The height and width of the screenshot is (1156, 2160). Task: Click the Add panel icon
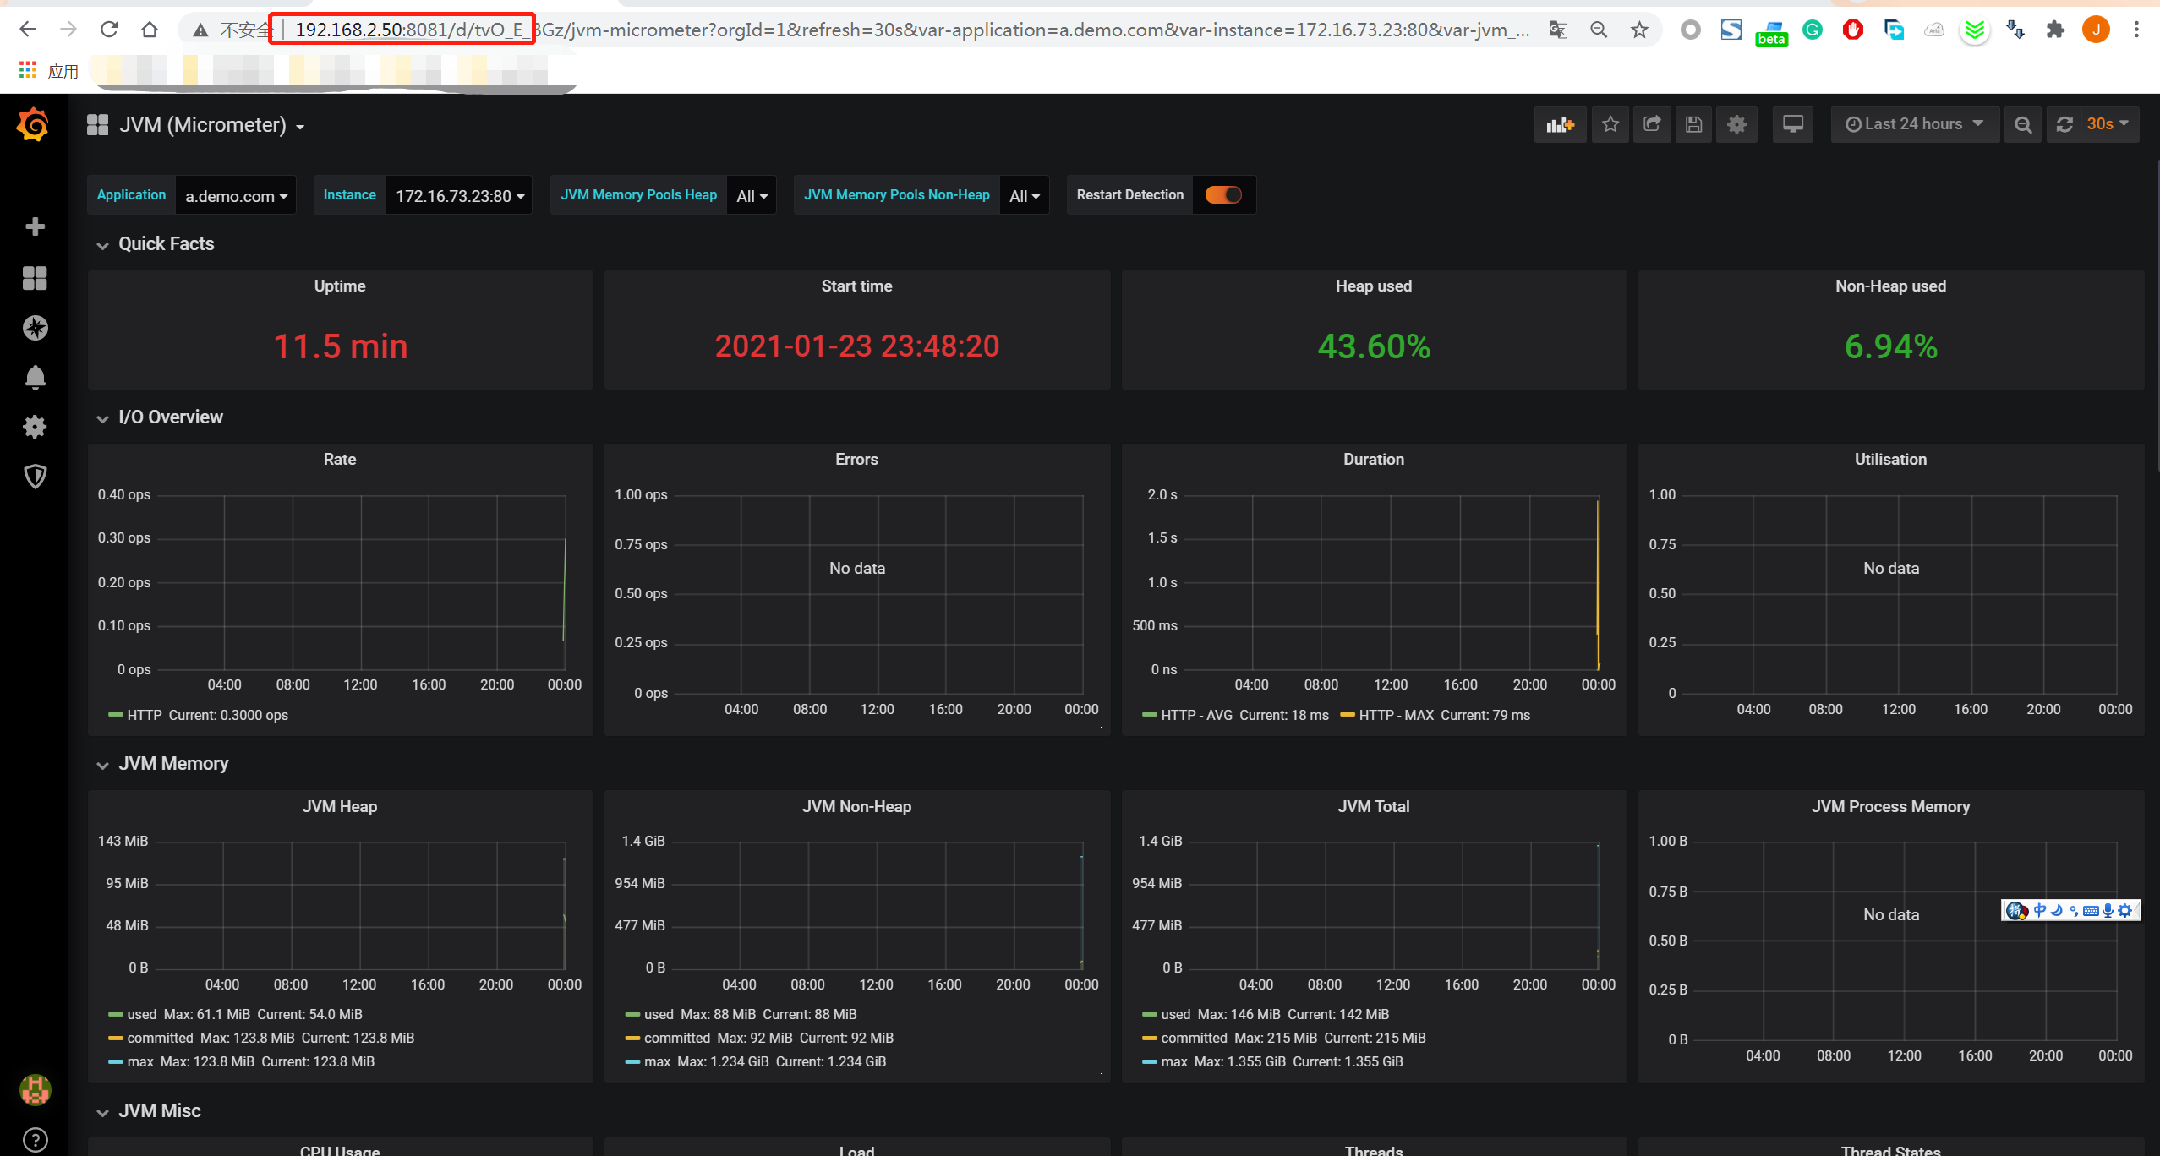tap(1560, 125)
